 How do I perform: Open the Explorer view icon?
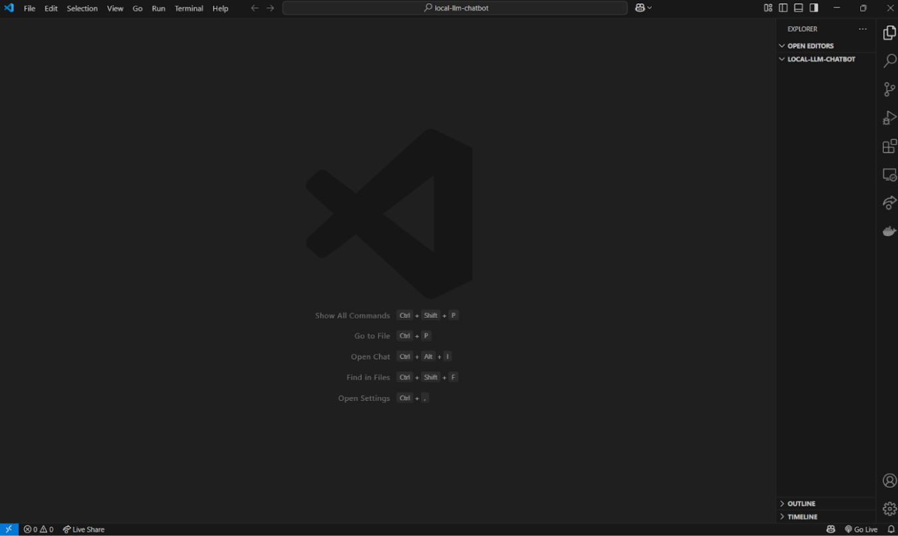tap(889, 33)
